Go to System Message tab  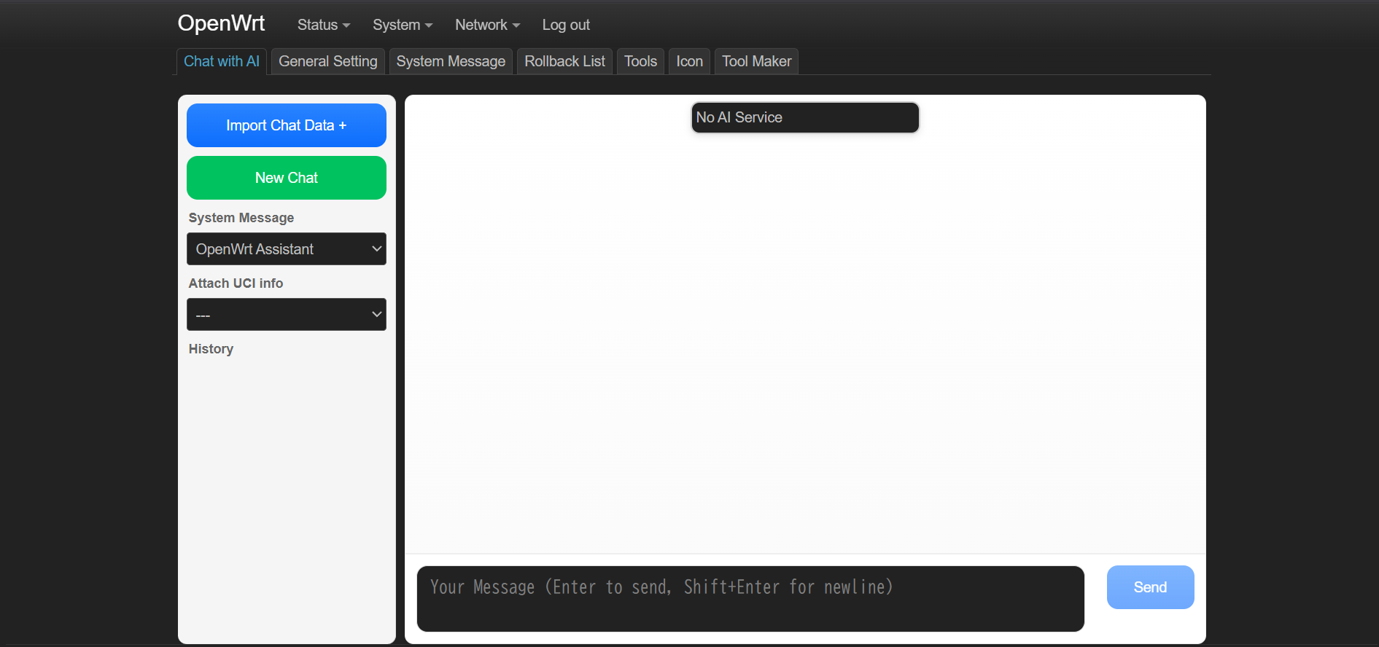tap(450, 61)
